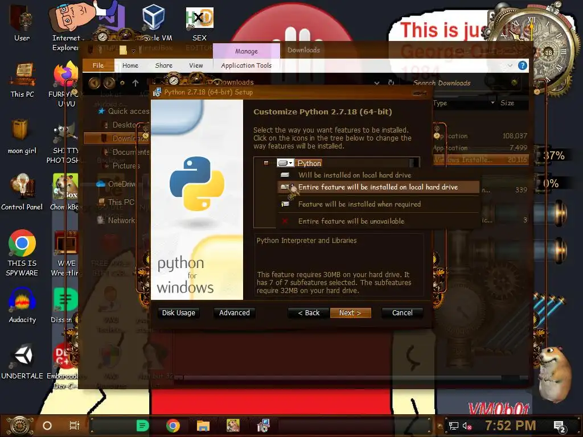The image size is (583, 437).
Task: Choose 'Entire feature will be unavailable'
Action: pyautogui.click(x=378, y=221)
